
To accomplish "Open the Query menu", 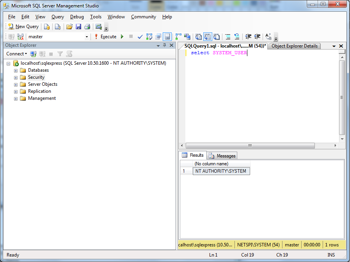I will tap(58, 17).
